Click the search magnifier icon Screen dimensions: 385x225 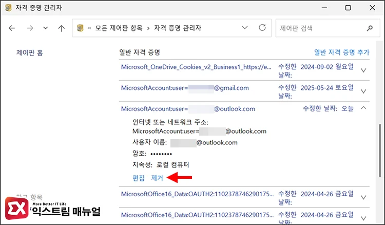(x=370, y=28)
